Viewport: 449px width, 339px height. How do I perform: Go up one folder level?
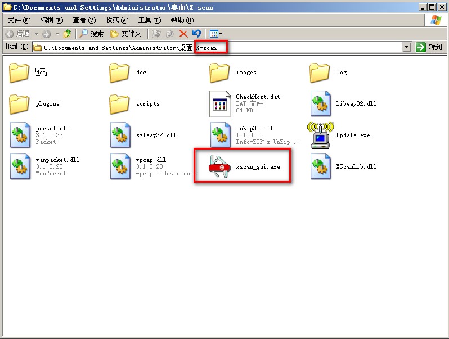tap(68, 34)
